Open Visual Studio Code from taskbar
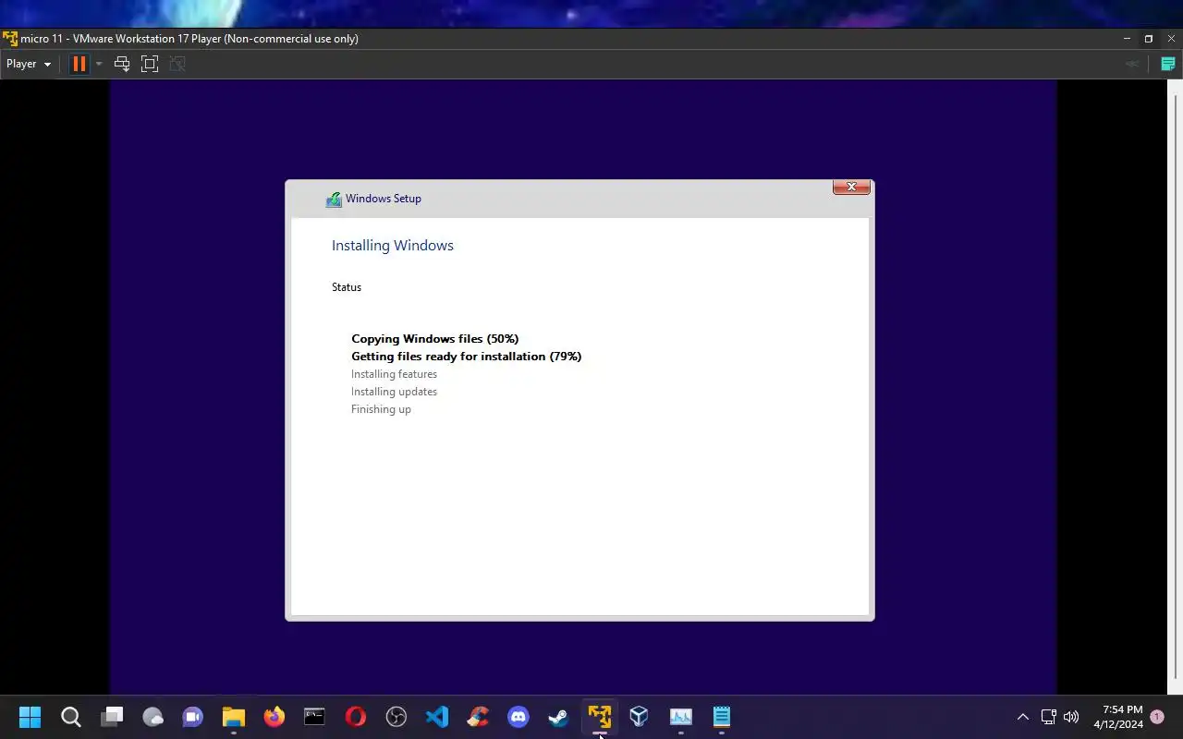The width and height of the screenshot is (1183, 739). point(436,717)
